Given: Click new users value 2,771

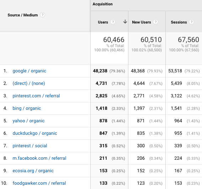Looking at the screenshot, I should point(139,96).
